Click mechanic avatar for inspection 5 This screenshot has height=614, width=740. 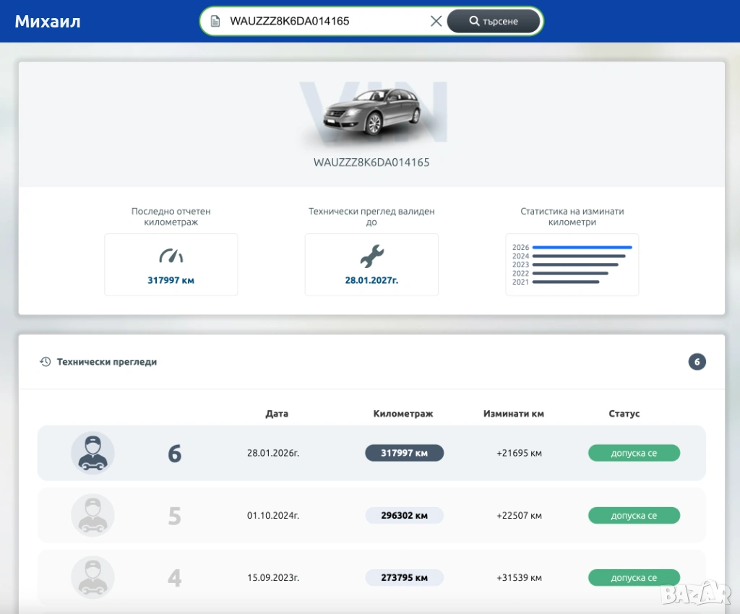(92, 515)
